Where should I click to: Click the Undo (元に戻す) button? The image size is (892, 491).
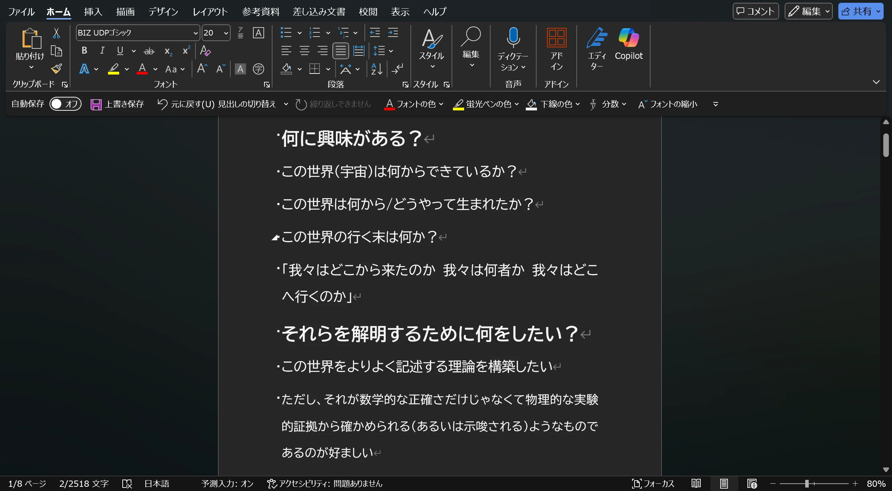(x=216, y=104)
